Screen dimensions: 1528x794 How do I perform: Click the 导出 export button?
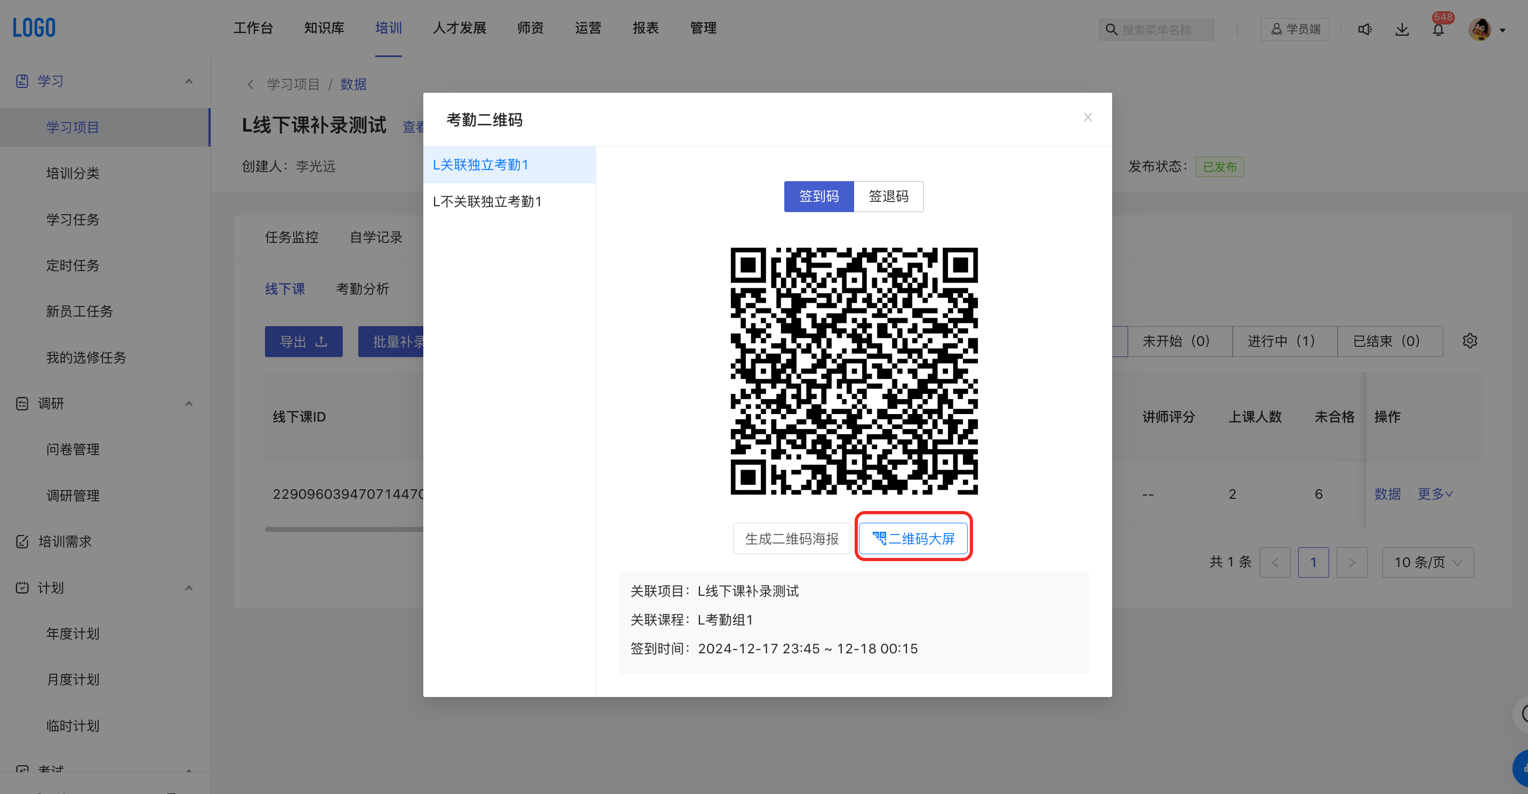(304, 342)
